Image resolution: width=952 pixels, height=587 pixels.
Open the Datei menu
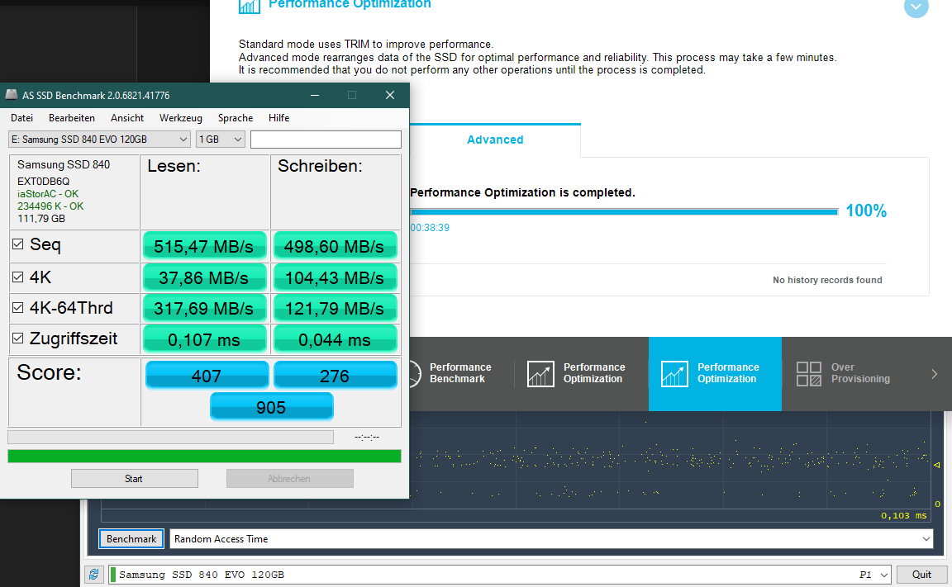(x=21, y=117)
